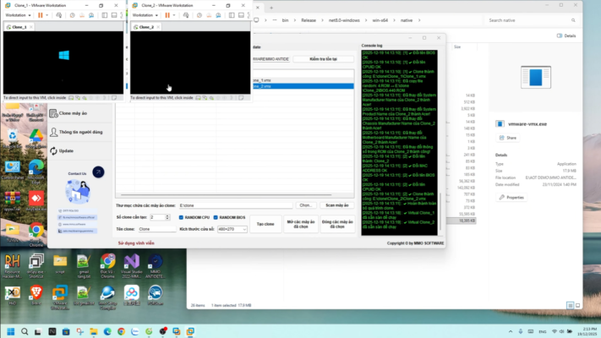
Task: Open AnyDesk desktop shortcut
Action: 36,202
